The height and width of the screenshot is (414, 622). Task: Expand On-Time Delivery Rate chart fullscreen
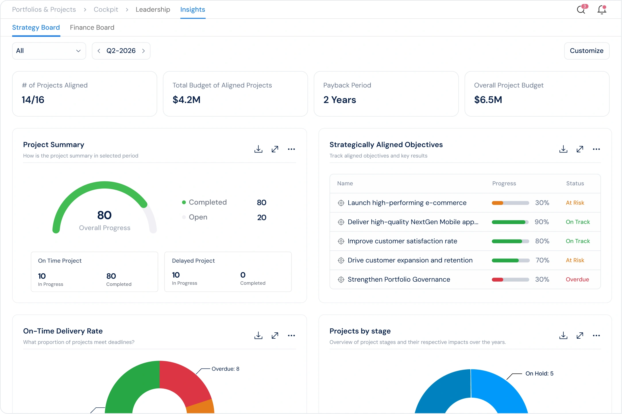click(x=275, y=335)
